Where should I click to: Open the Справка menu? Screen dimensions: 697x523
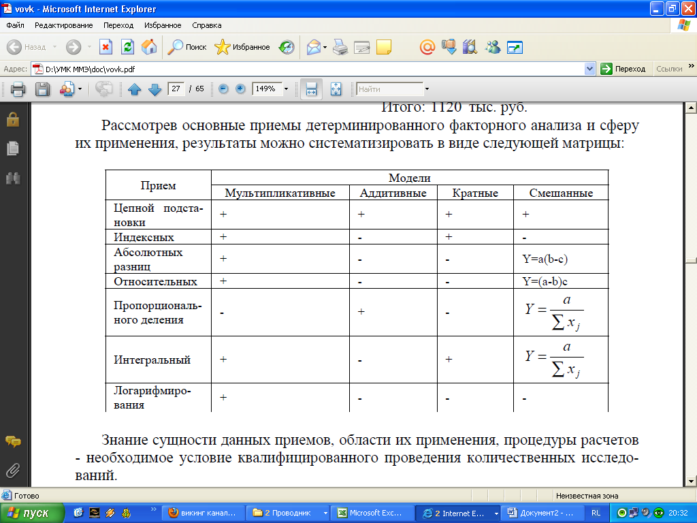pos(207,25)
